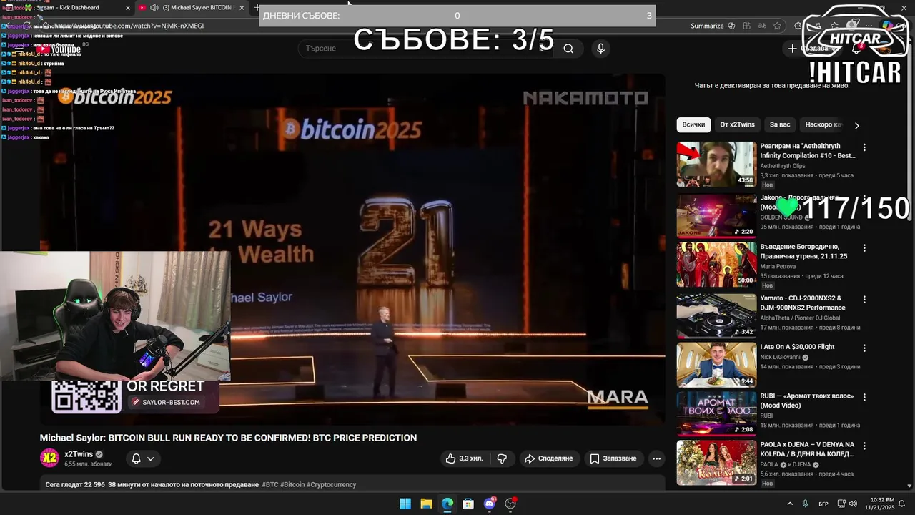Open Discord from taskbar
Viewport: 915px width, 515px height.
[x=490, y=504]
